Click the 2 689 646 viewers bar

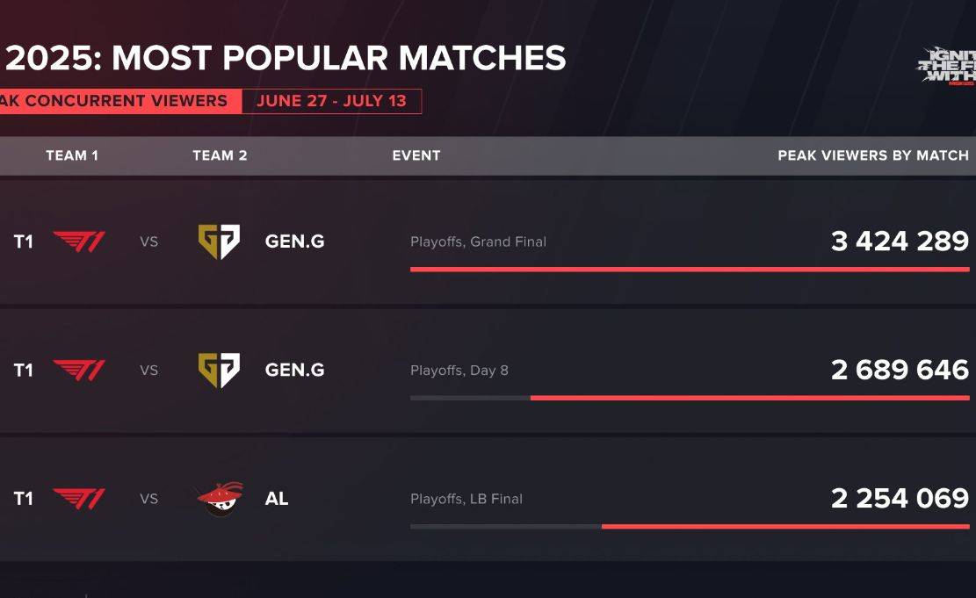[750, 398]
